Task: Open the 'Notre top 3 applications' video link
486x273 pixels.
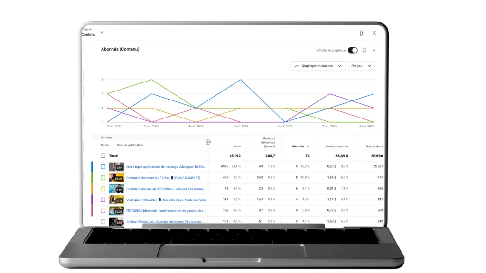Action: pos(166,167)
